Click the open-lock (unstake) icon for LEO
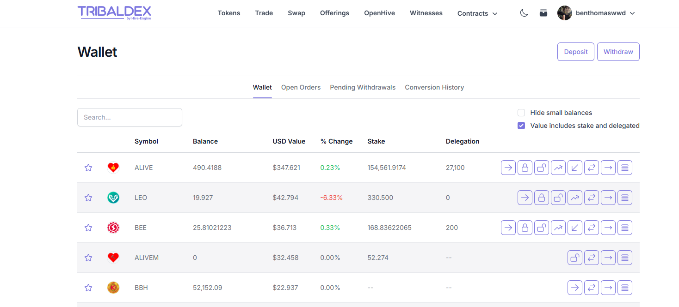 click(x=558, y=198)
